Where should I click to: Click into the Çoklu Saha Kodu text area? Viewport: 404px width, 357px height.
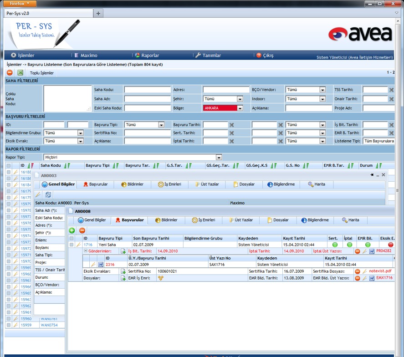coord(67,98)
